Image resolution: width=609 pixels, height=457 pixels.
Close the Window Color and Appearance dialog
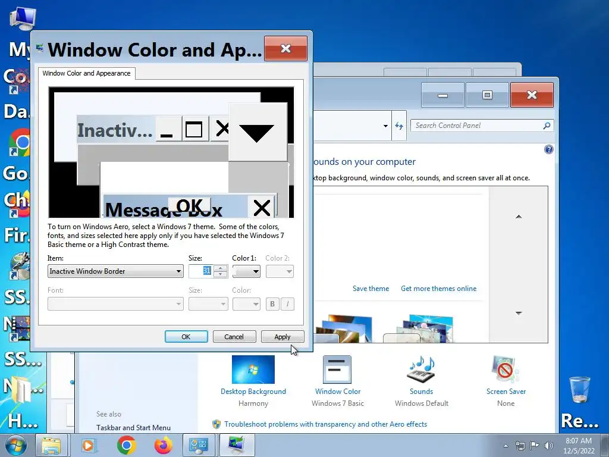(285, 49)
